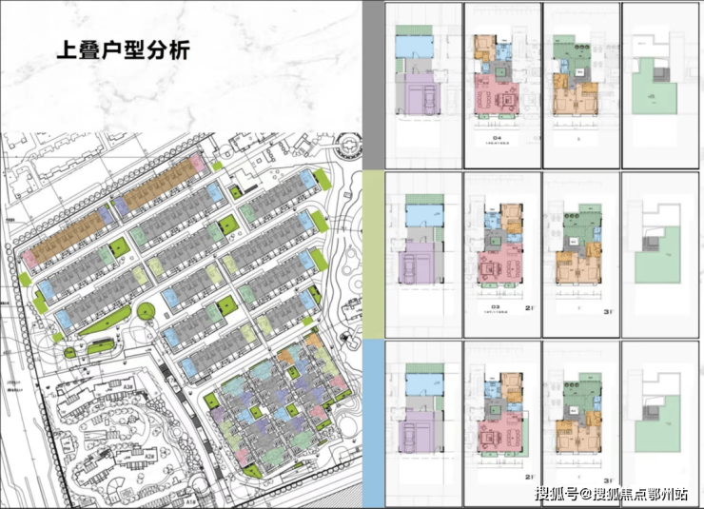Open bottom row roof terrace plan thumbnail
This screenshot has height=509, width=704.
point(660,423)
